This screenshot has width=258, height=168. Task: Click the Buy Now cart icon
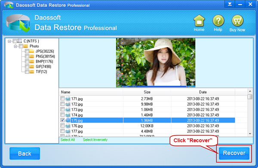pyautogui.click(x=237, y=21)
